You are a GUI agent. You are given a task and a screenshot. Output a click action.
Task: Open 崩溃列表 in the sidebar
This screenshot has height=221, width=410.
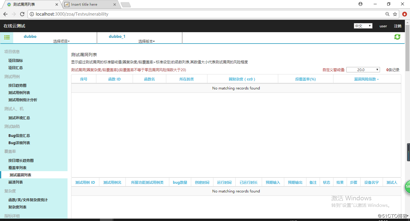(16, 182)
